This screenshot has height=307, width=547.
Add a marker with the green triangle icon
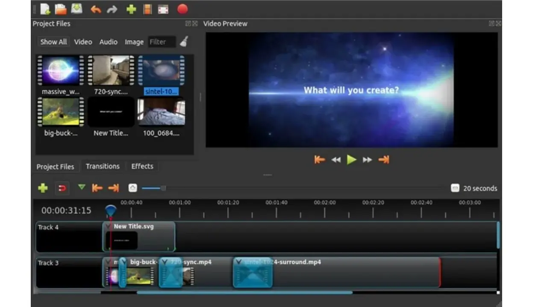(x=82, y=187)
